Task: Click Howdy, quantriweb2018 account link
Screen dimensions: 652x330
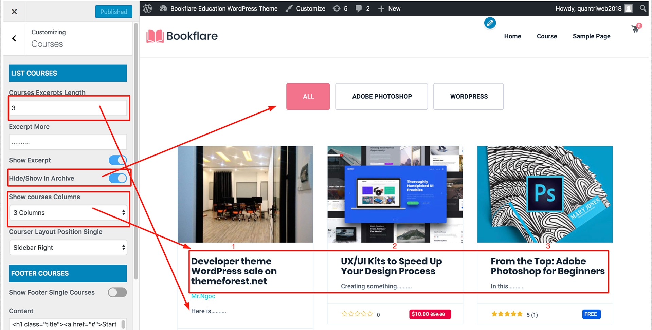Action: 588,8
